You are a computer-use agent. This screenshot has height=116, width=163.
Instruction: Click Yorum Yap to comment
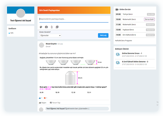click(55, 103)
